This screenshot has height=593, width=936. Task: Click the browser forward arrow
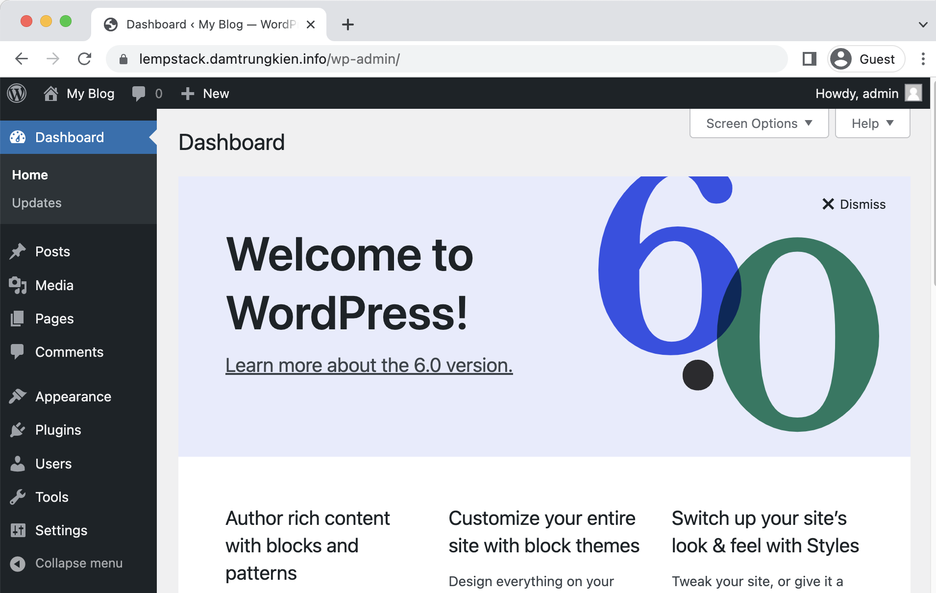tap(53, 59)
